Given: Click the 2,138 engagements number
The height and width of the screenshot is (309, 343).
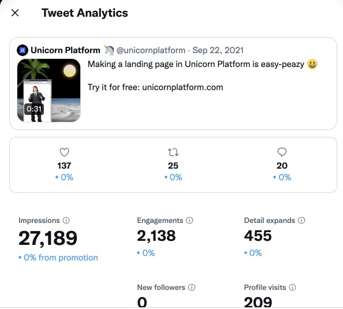Looking at the screenshot, I should [x=156, y=236].
